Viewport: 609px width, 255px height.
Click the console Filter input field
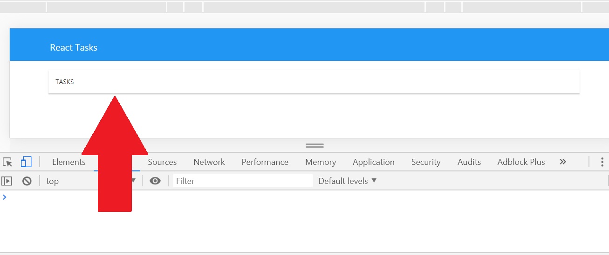tap(242, 181)
